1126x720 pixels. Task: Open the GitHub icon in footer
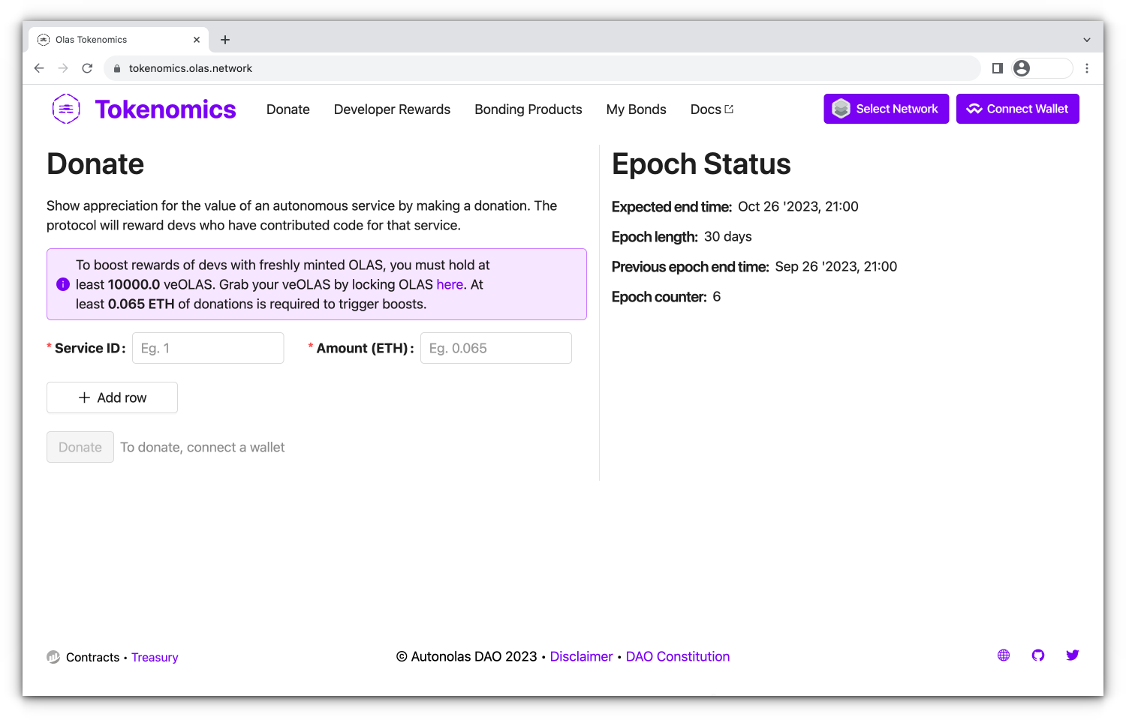1038,655
